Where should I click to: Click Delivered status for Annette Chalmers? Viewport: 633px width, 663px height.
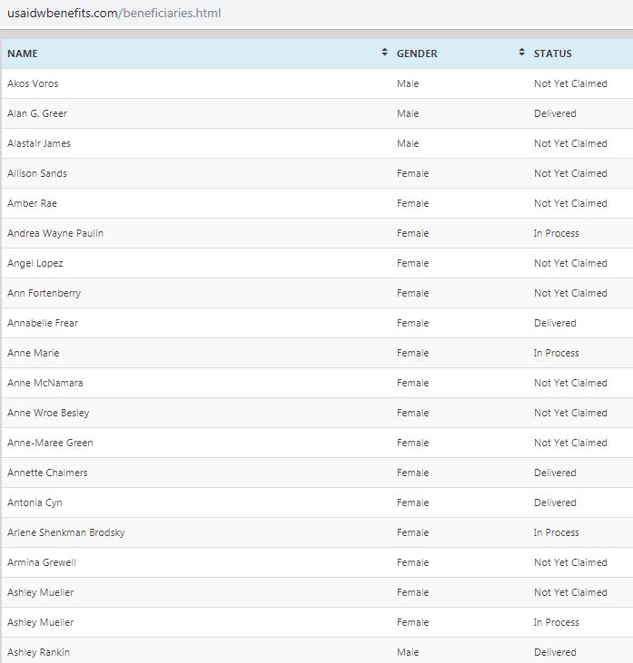pyautogui.click(x=555, y=473)
